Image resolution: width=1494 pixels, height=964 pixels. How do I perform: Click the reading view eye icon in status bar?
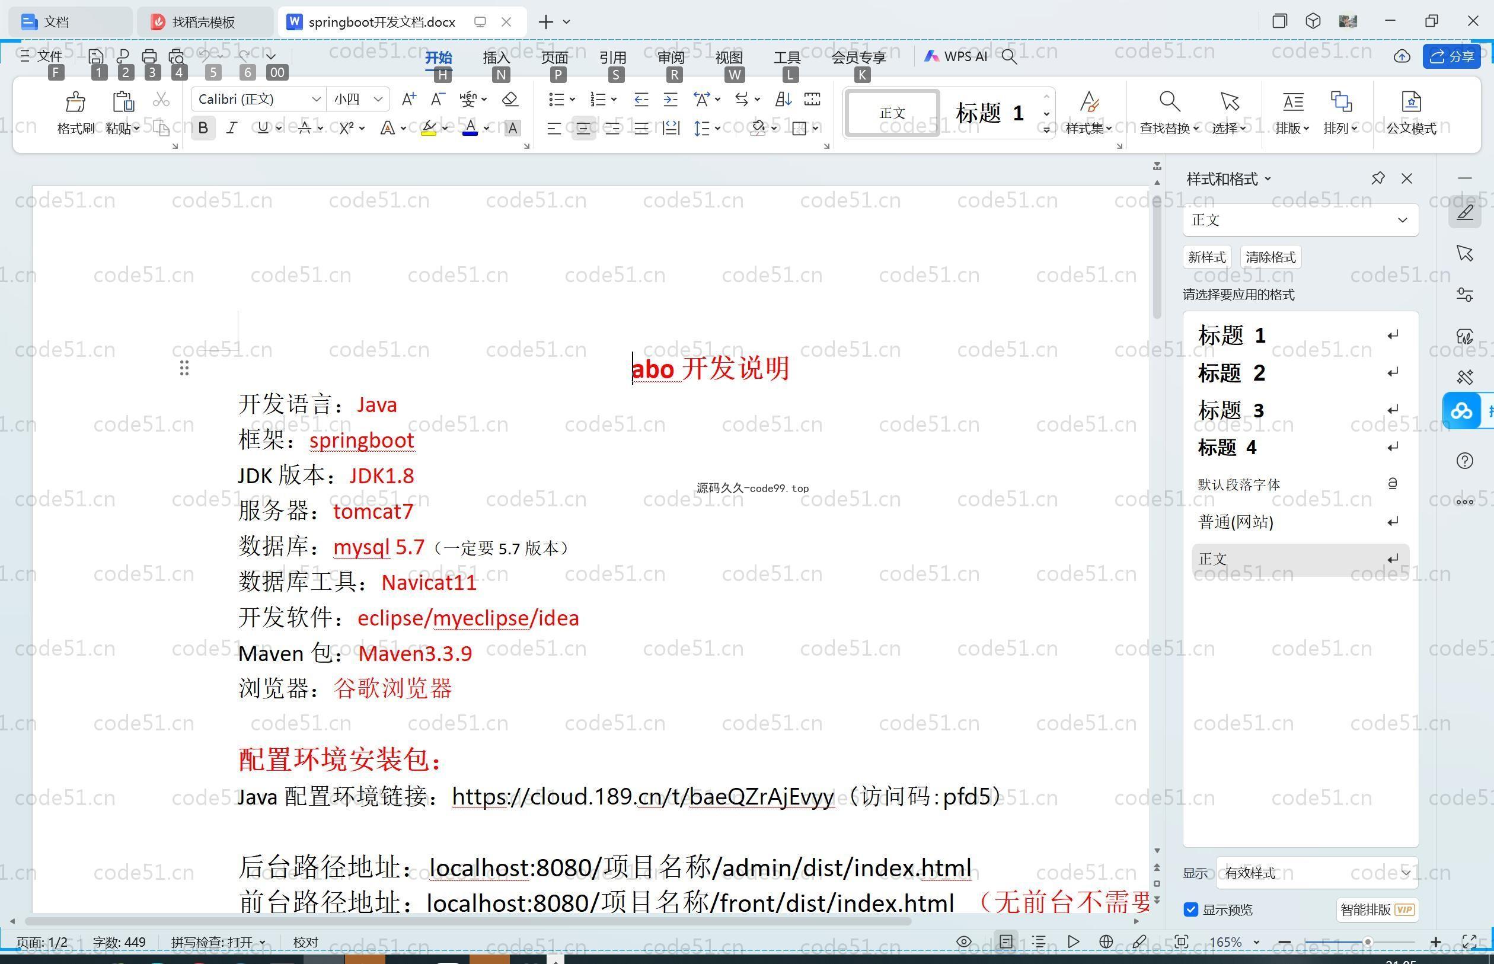pos(964,941)
